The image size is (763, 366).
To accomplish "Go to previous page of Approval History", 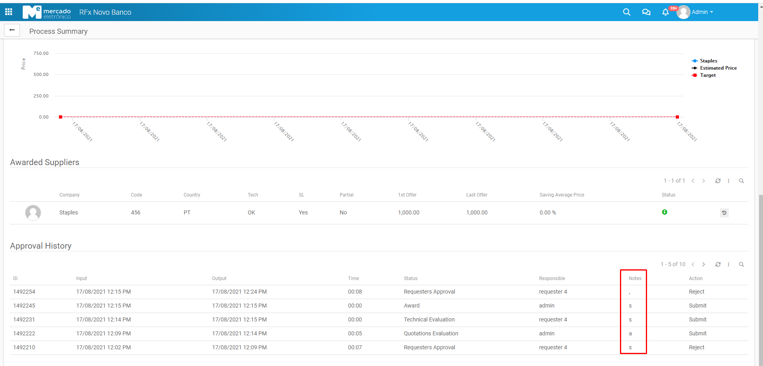I will (693, 264).
